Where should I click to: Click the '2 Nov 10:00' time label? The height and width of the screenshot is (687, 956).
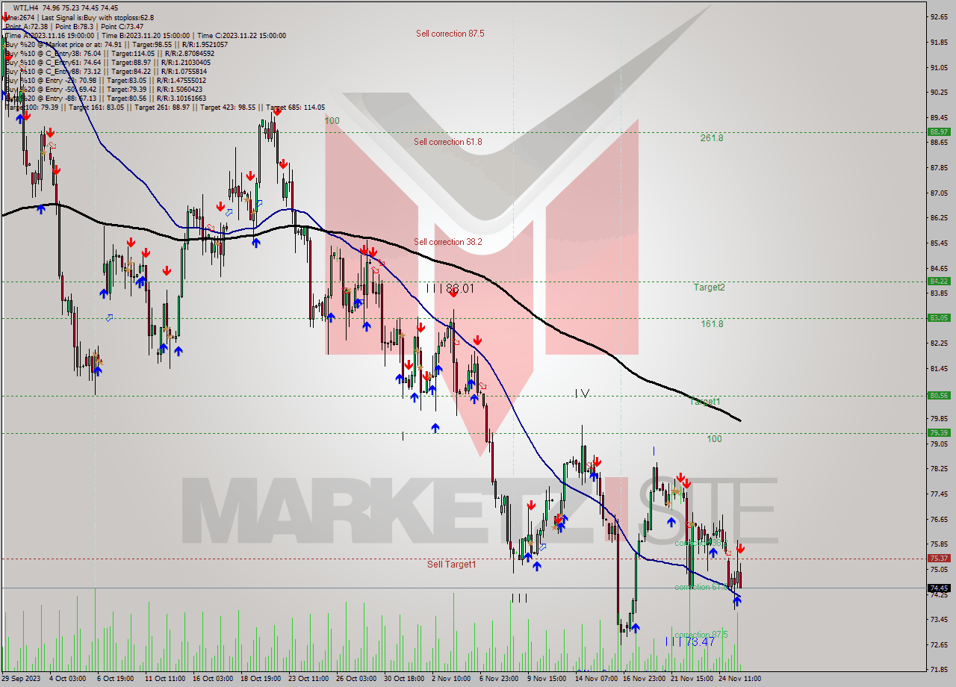coord(451,679)
